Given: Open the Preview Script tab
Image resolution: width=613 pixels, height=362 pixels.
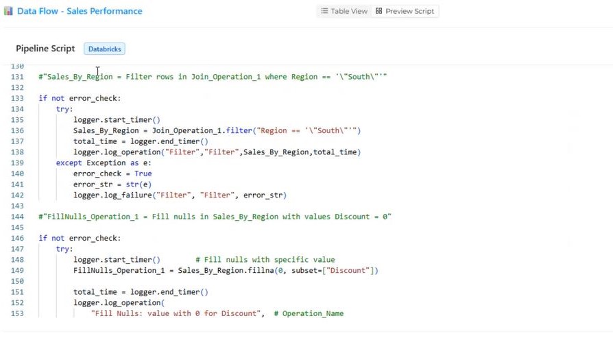Looking at the screenshot, I should point(404,11).
